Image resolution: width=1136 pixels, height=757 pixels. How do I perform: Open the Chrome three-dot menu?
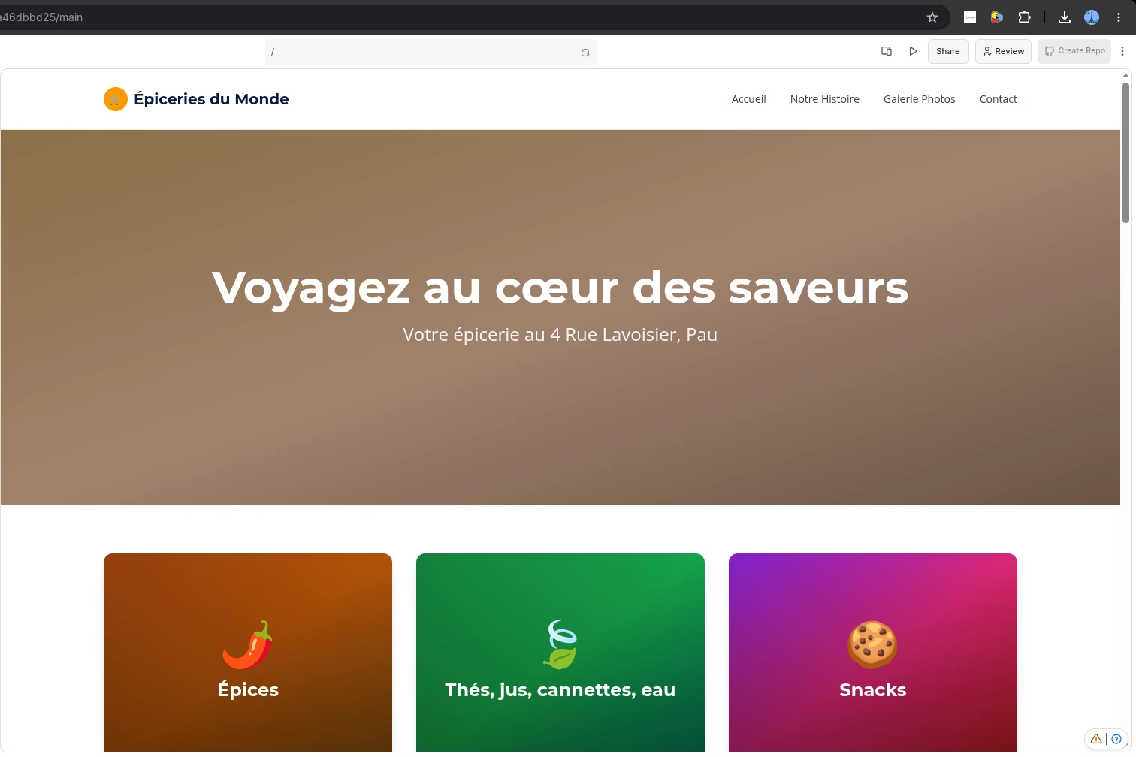(x=1119, y=17)
